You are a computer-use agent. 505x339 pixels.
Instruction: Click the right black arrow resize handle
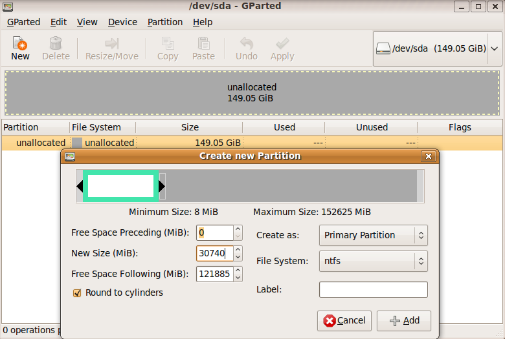pyautogui.click(x=162, y=186)
